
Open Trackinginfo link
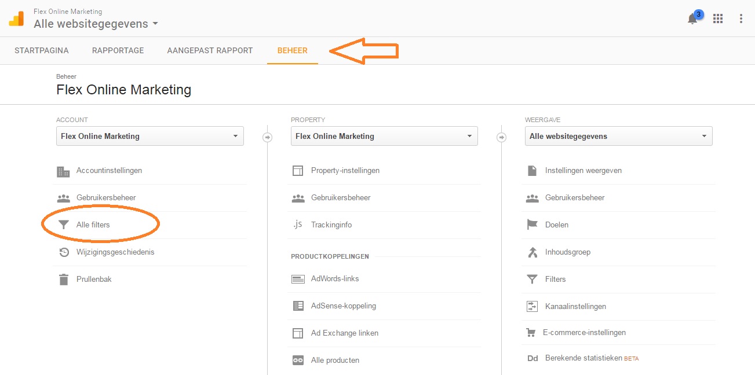331,225
